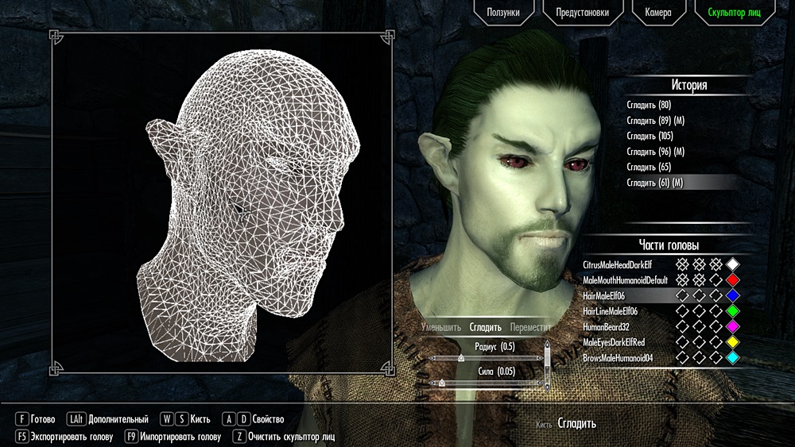Click Очистить скульптор лиц
The width and height of the screenshot is (795, 447).
coord(292,437)
